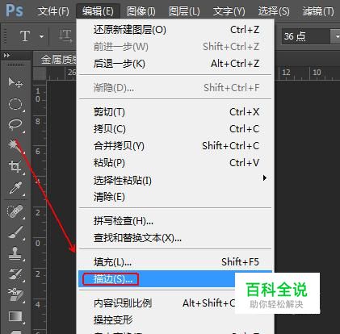Select the Eraser tool

[15, 294]
